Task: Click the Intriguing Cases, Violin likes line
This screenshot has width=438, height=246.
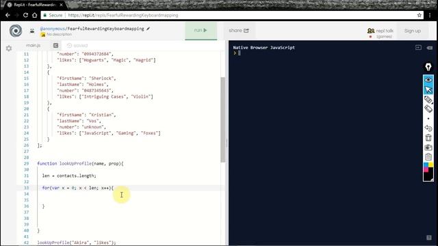Action: [105, 96]
